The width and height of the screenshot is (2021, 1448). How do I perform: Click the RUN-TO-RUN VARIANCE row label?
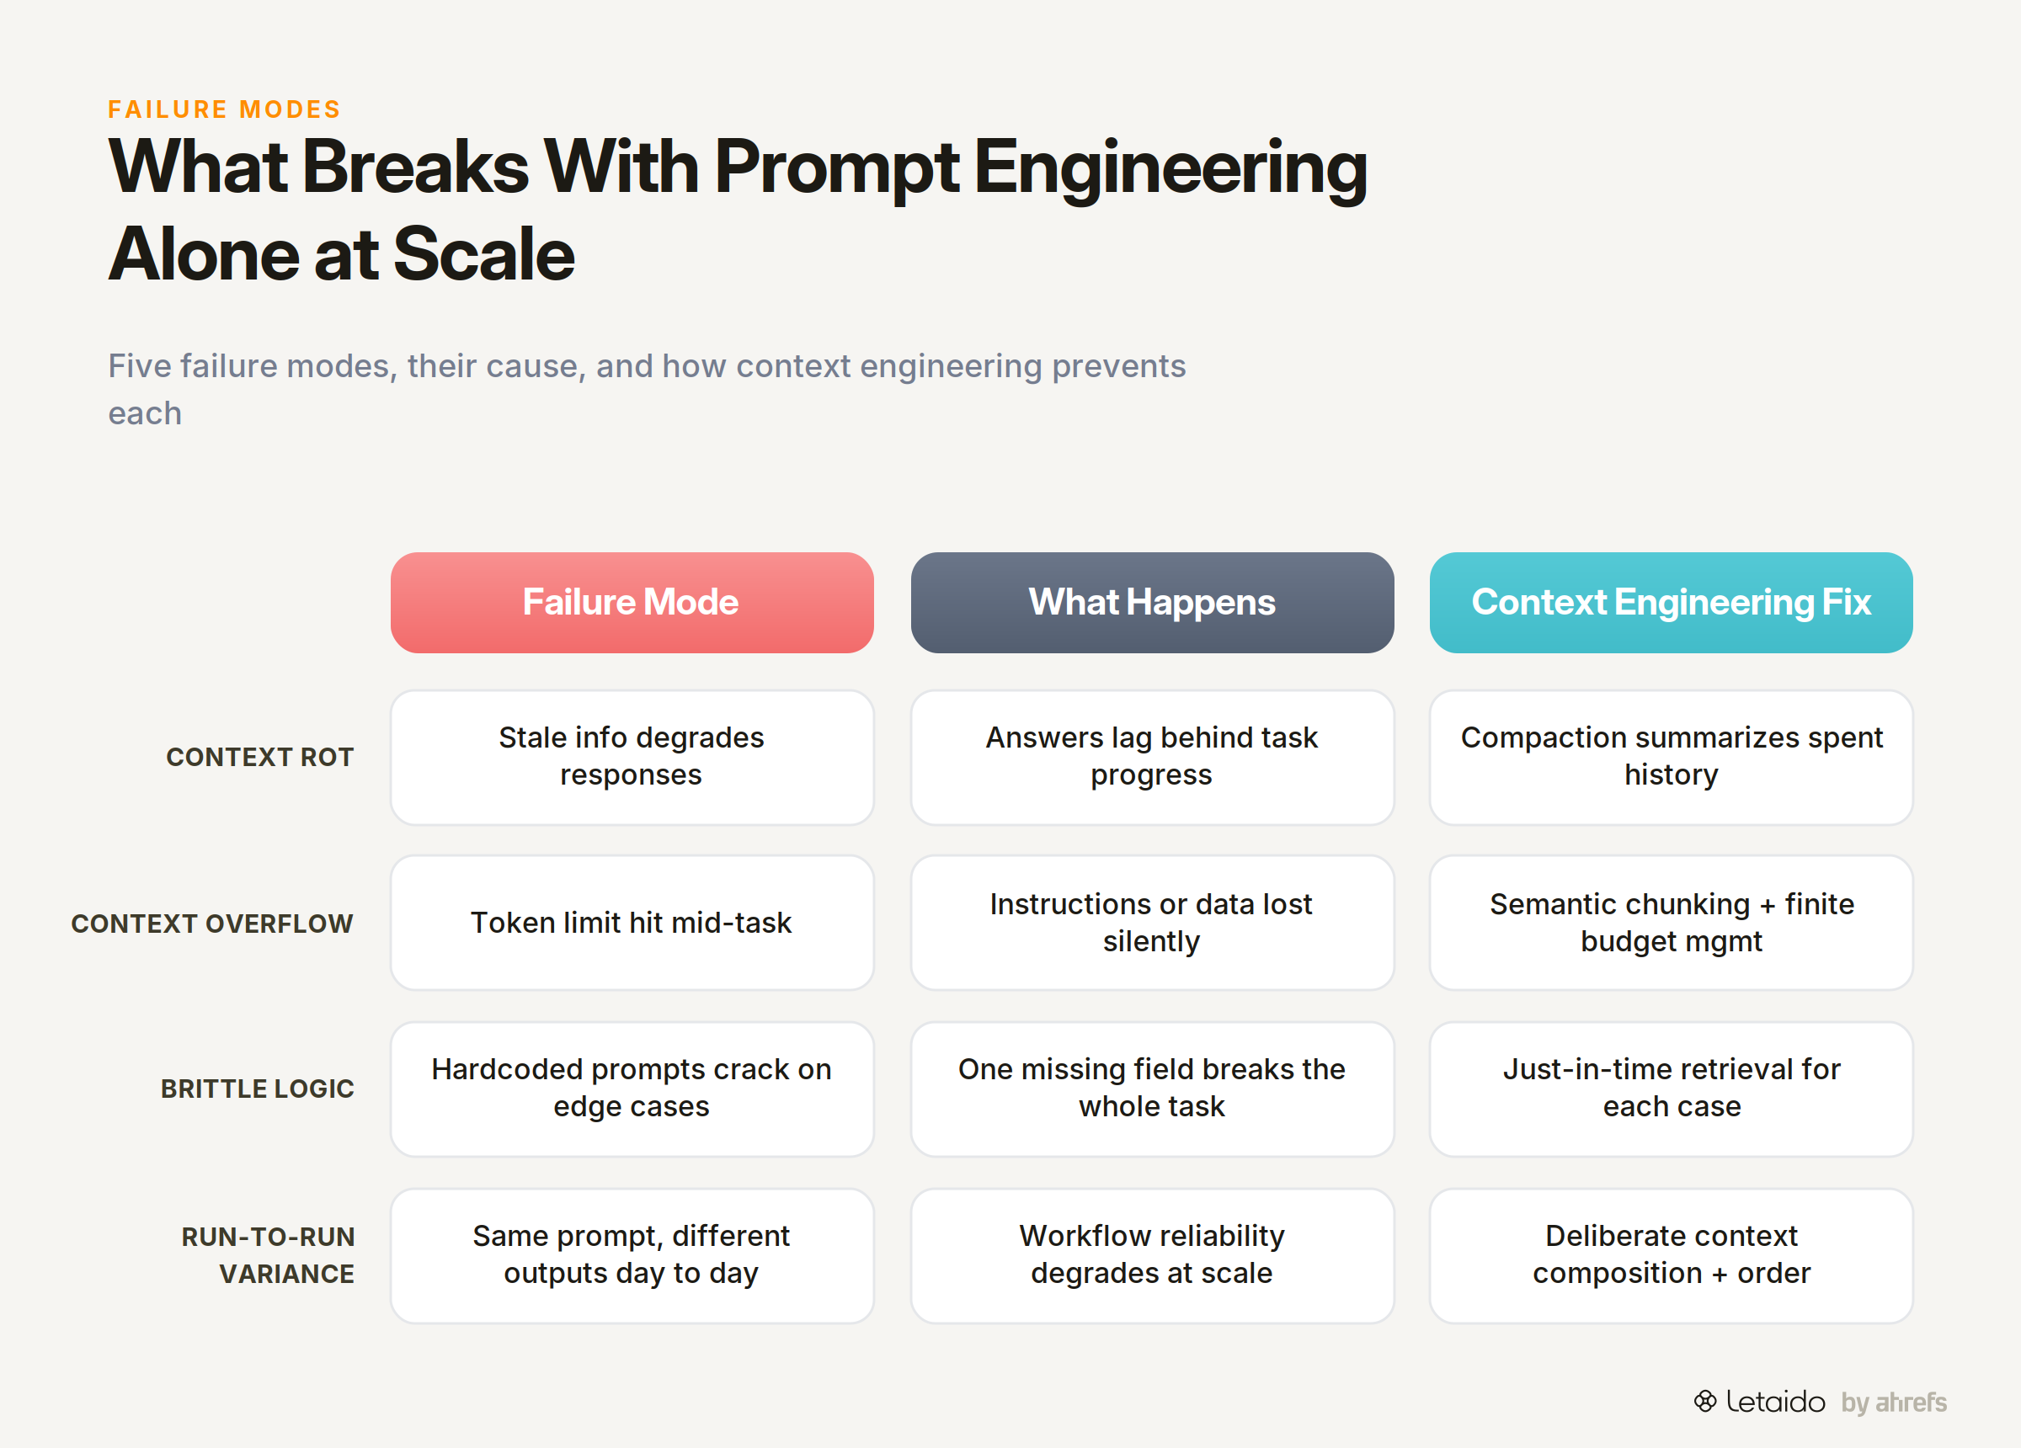pos(269,1254)
